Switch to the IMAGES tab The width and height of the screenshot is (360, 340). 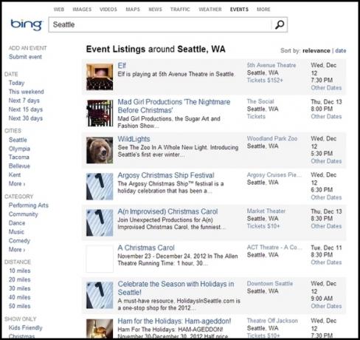click(82, 10)
